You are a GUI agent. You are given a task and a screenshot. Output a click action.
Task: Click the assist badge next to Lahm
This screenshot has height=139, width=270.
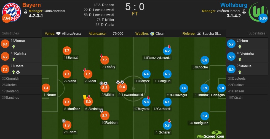tap(64, 121)
